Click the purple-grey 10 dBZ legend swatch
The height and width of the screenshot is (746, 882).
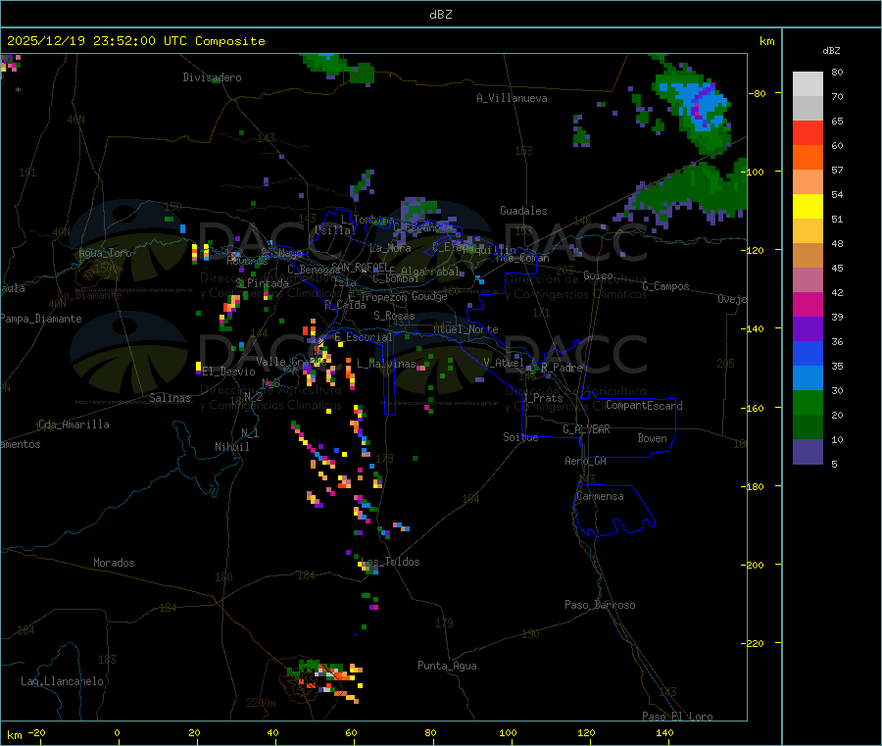pos(808,452)
